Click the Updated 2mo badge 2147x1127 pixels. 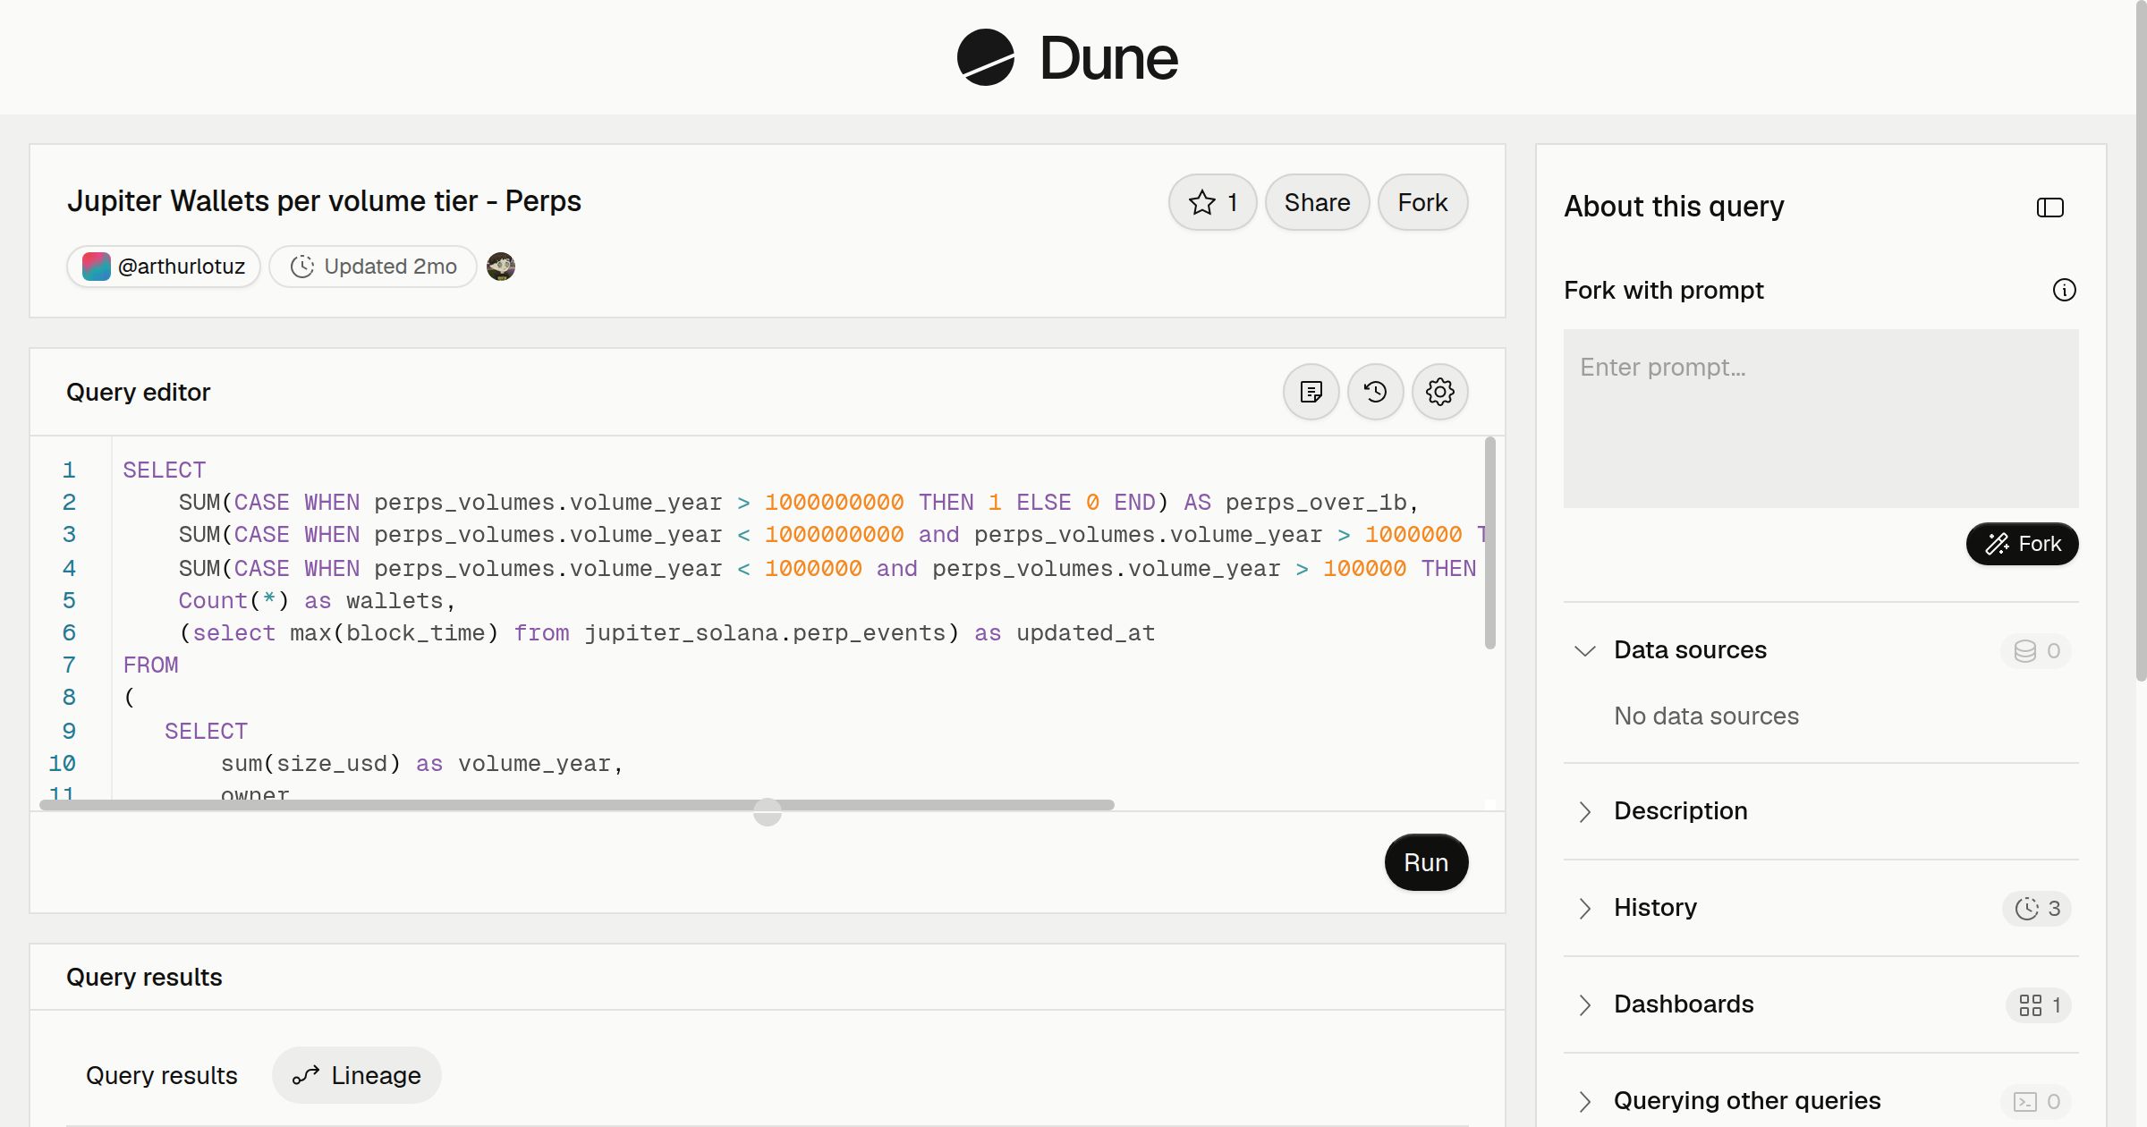click(373, 267)
